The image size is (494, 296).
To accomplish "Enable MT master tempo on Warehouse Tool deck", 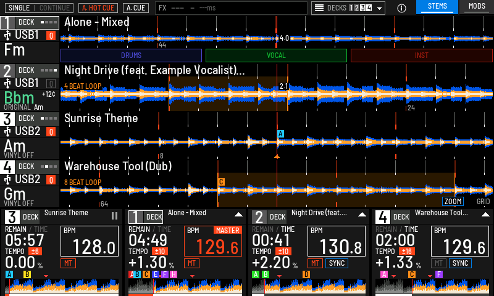I will pos(438,263).
